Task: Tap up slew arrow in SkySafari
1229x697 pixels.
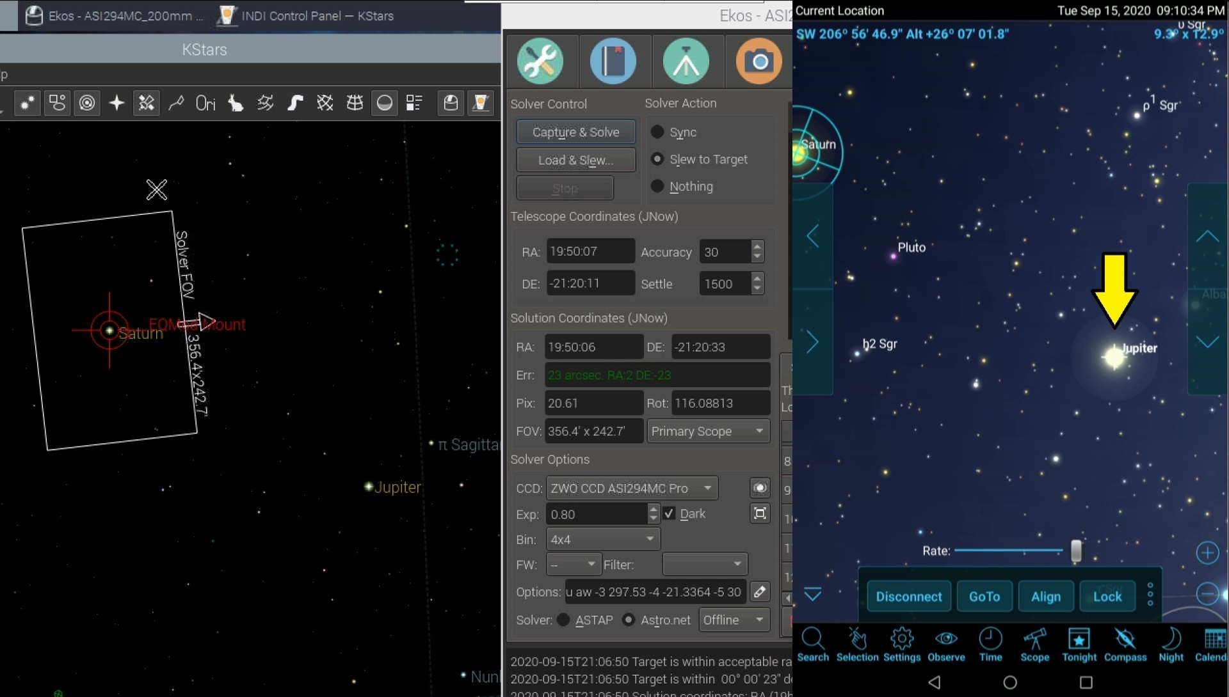Action: [x=1207, y=236]
